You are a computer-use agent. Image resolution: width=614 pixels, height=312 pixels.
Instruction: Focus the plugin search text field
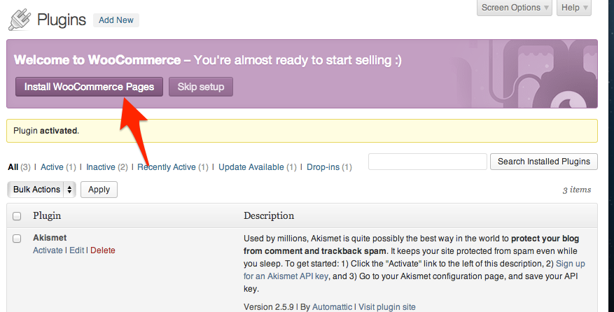point(427,162)
